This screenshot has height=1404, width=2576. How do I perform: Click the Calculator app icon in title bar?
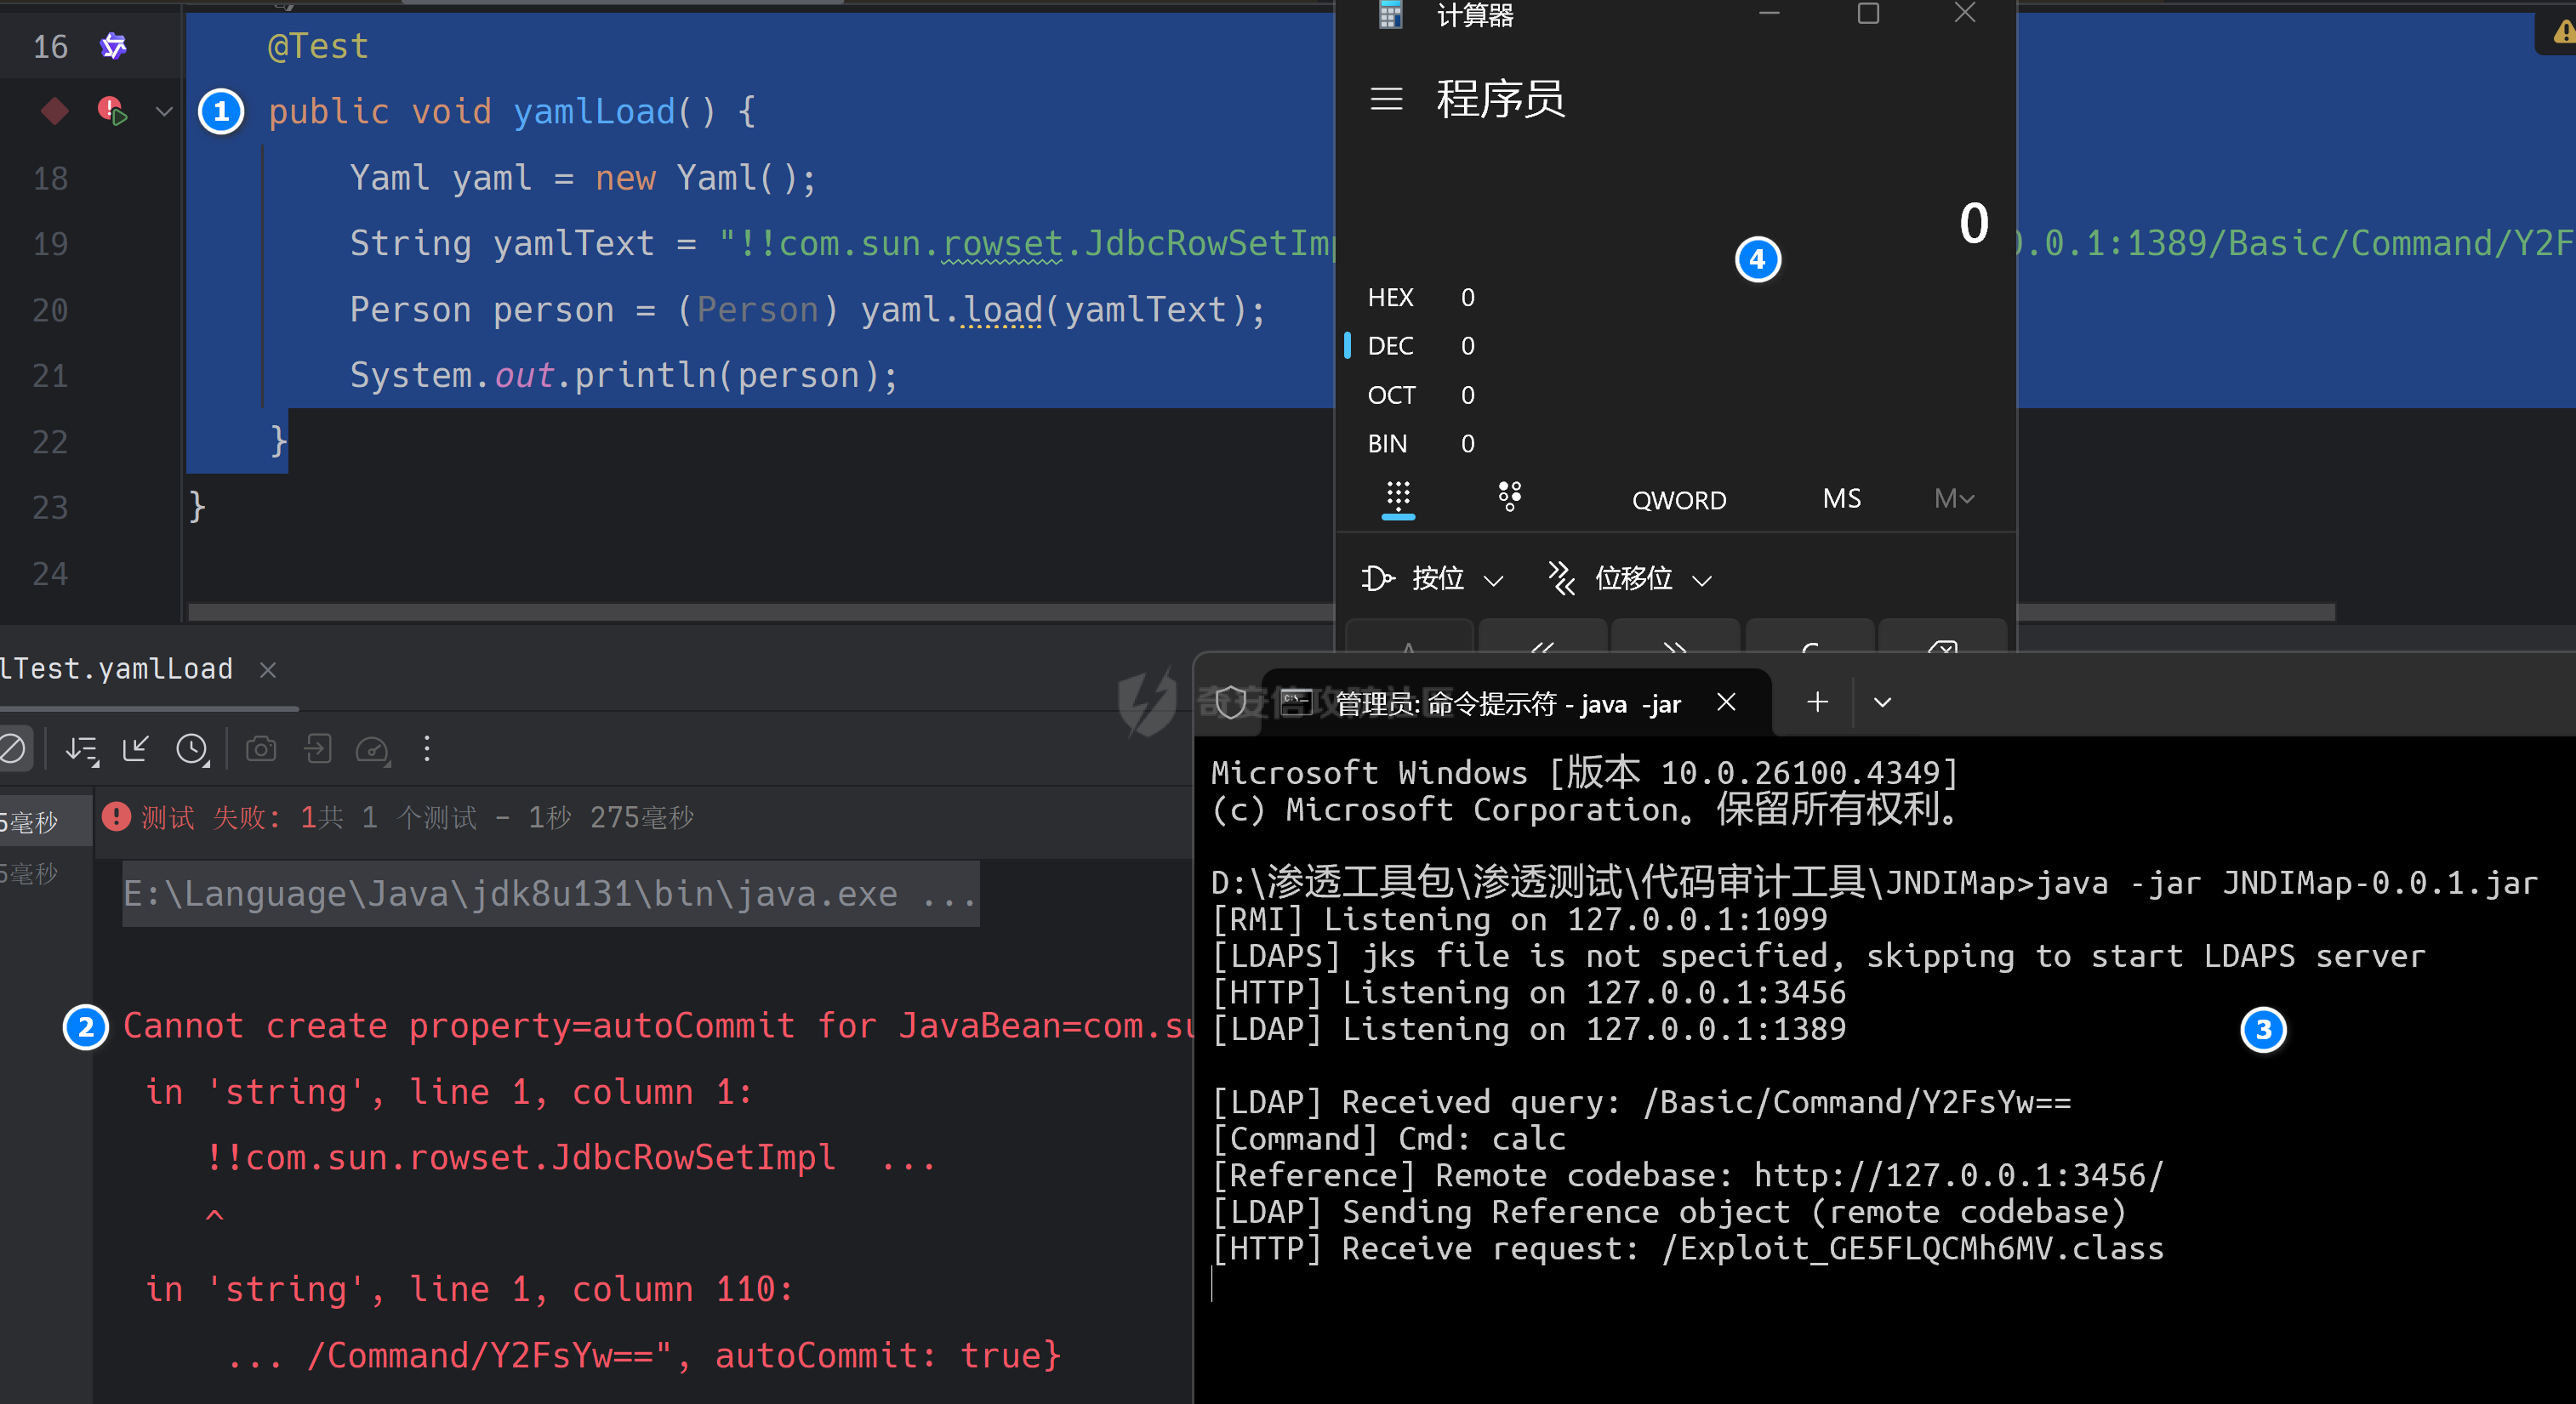tap(1390, 14)
